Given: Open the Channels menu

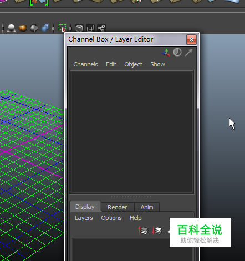Looking at the screenshot, I should pos(85,64).
